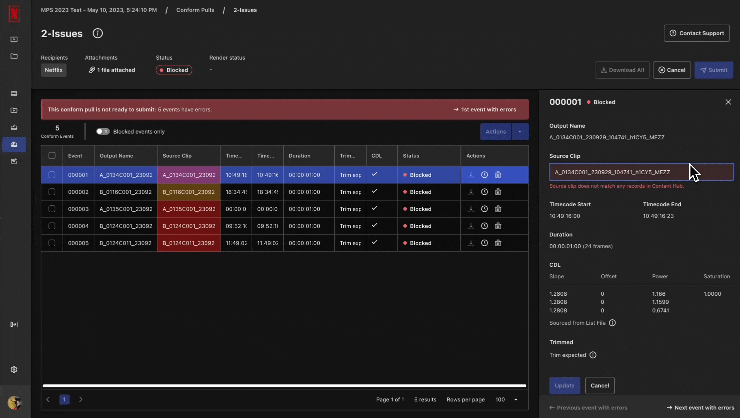The width and height of the screenshot is (740, 418).
Task: Show info for Sourced from List File
Action: (x=612, y=323)
